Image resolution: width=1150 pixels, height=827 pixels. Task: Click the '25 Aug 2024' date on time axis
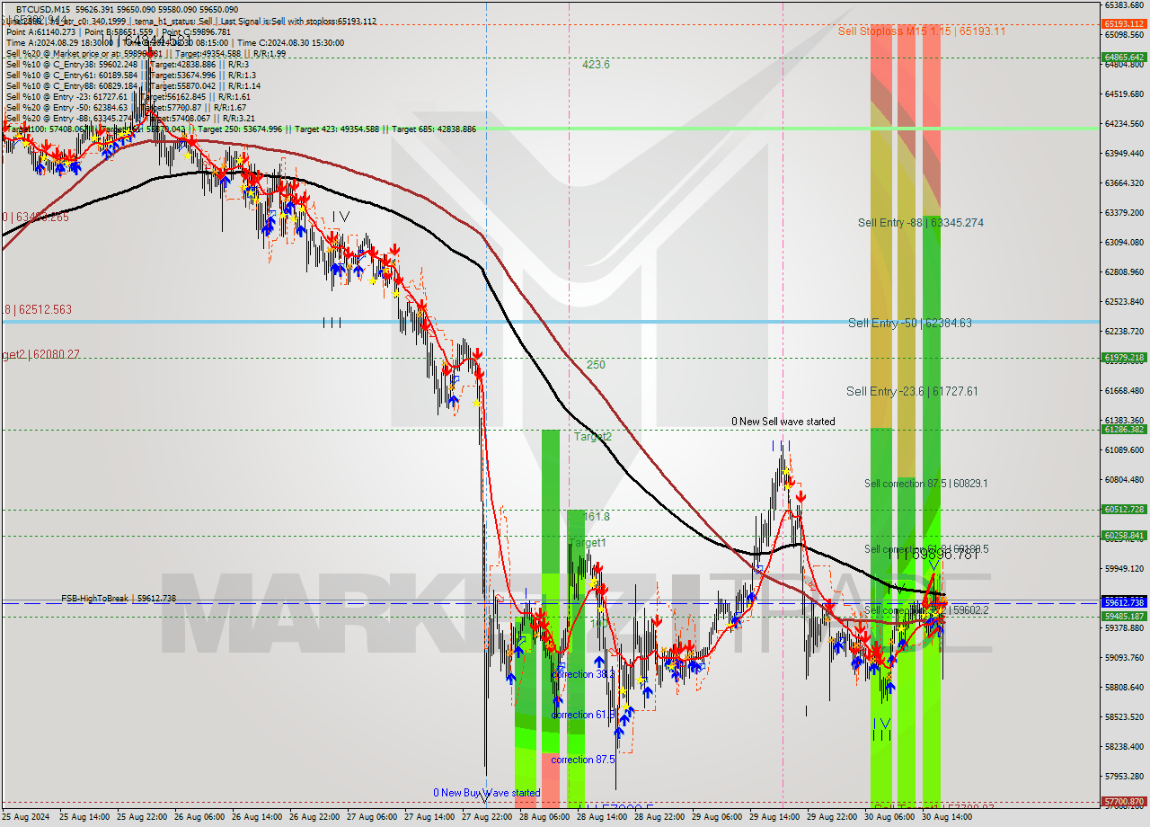(25, 818)
